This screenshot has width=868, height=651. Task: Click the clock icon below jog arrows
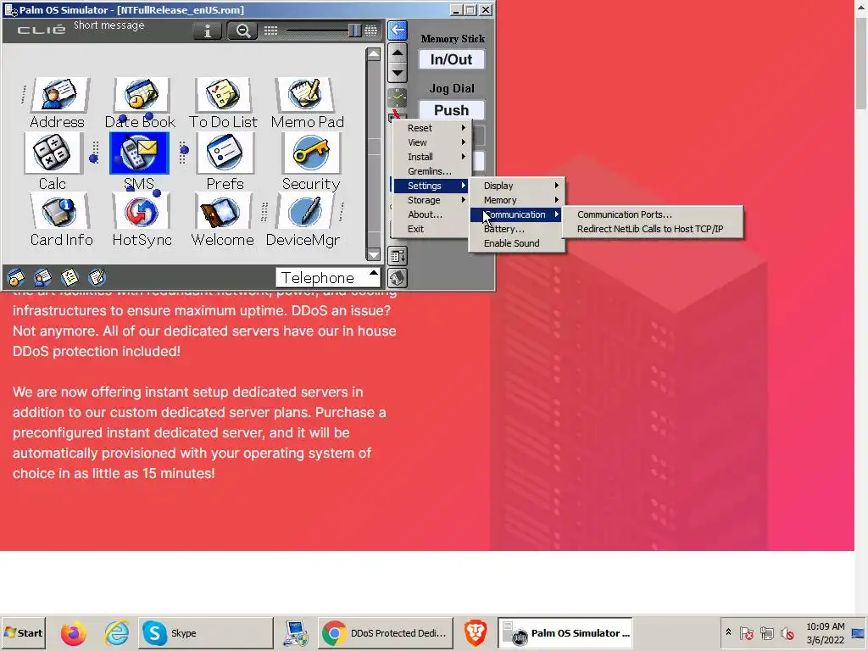[x=398, y=97]
